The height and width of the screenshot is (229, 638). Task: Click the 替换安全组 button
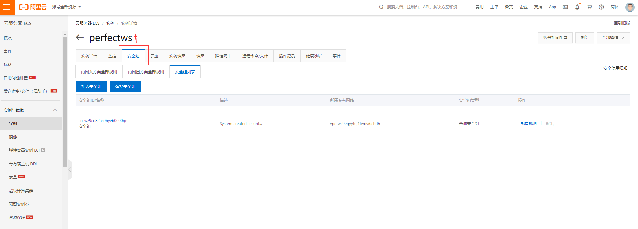click(x=125, y=87)
